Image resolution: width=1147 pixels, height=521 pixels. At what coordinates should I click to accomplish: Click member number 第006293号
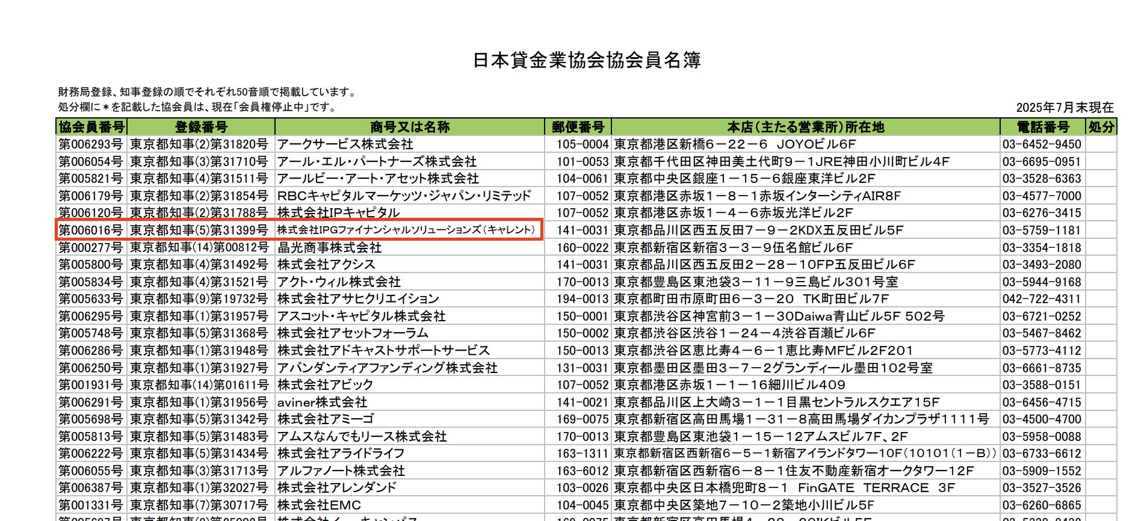click(91, 144)
